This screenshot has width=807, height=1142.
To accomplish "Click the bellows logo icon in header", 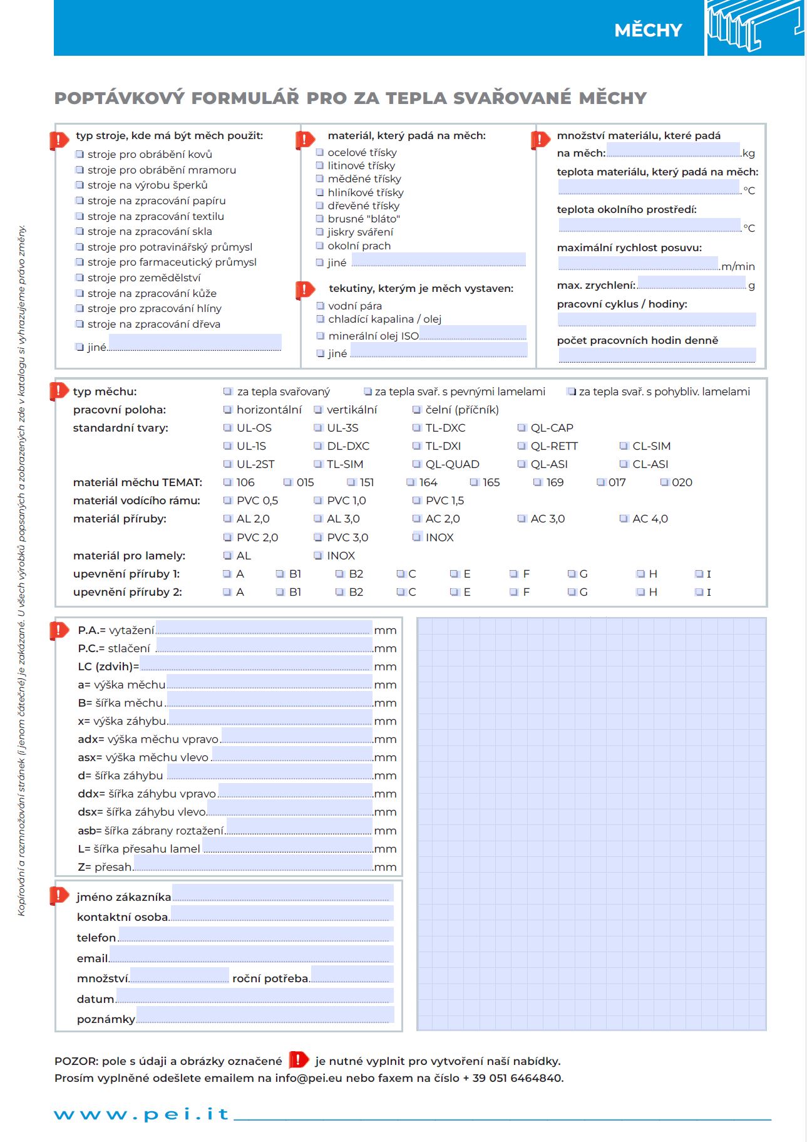I will point(755,28).
